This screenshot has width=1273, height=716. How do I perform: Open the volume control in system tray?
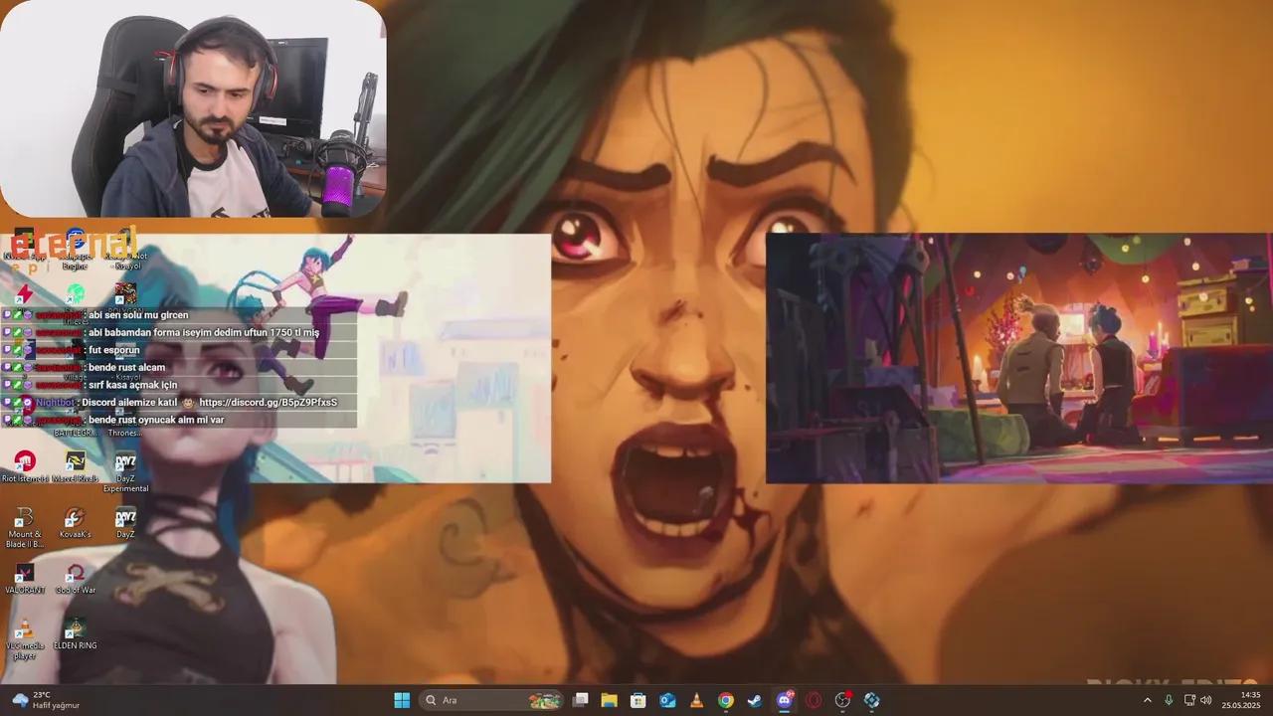pos(1206,700)
